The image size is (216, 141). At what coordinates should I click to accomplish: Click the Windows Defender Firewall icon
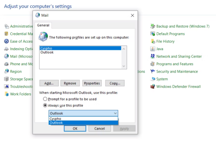[153, 87]
